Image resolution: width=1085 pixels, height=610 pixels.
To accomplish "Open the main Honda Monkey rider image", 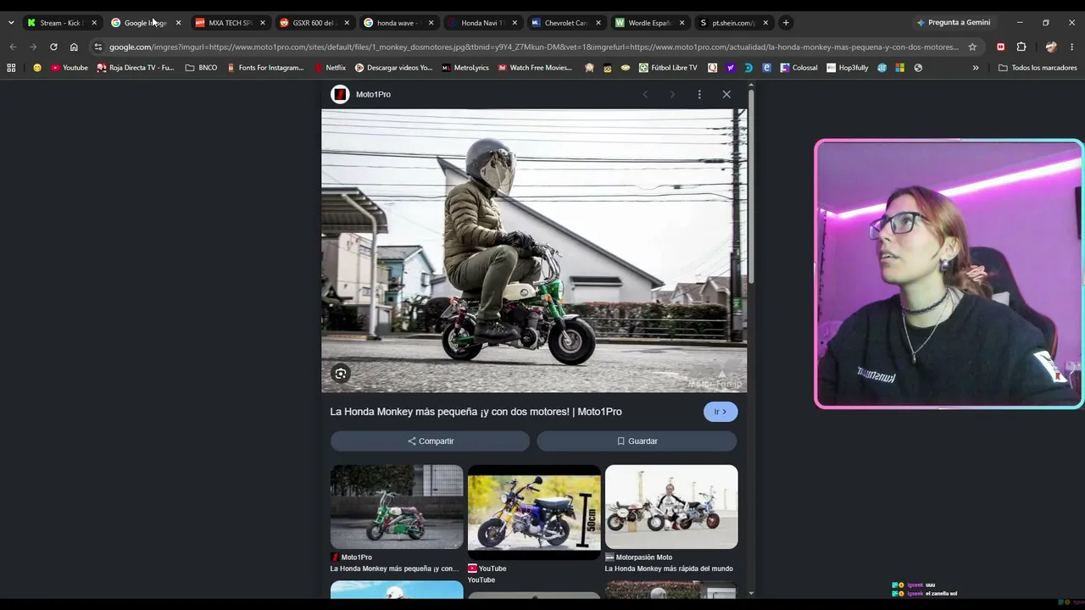I will (x=534, y=251).
